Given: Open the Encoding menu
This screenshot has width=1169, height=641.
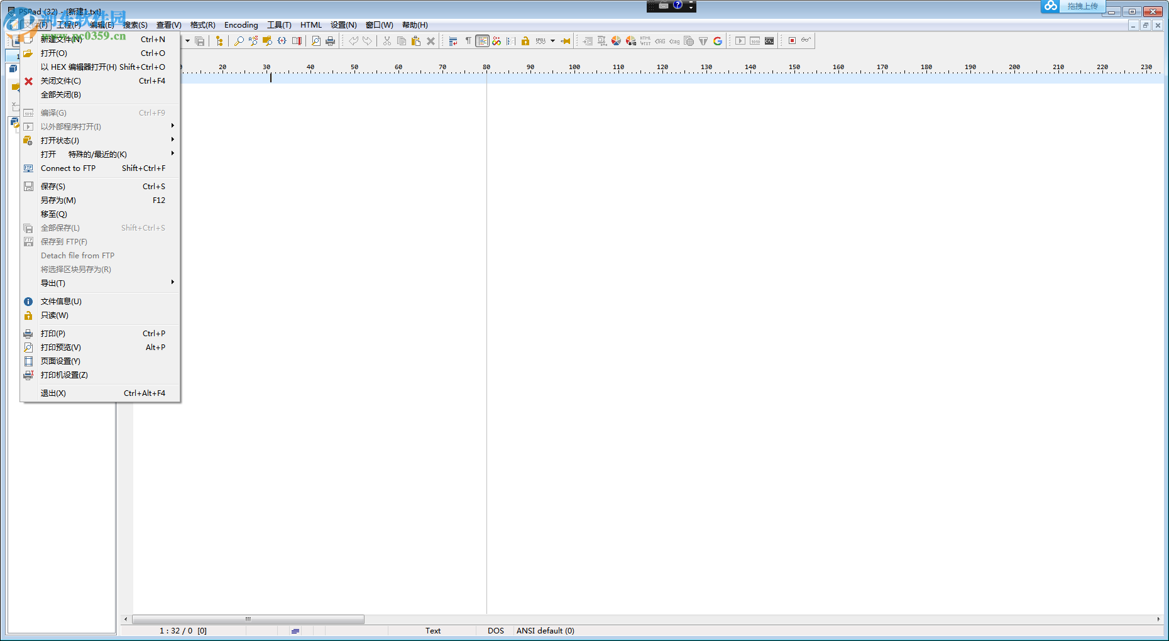Looking at the screenshot, I should (241, 25).
